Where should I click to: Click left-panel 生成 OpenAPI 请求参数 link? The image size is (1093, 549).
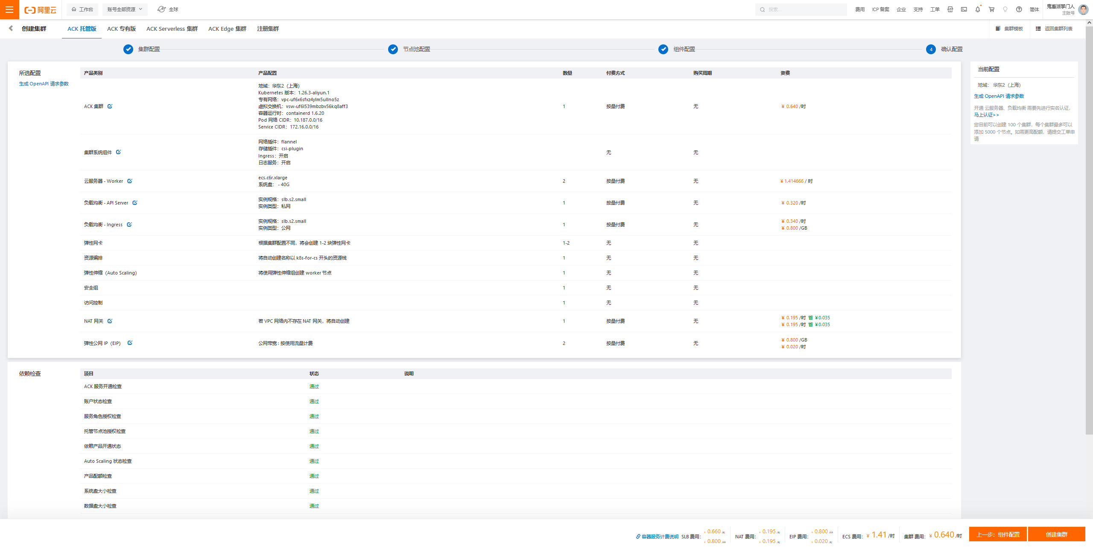click(x=44, y=84)
